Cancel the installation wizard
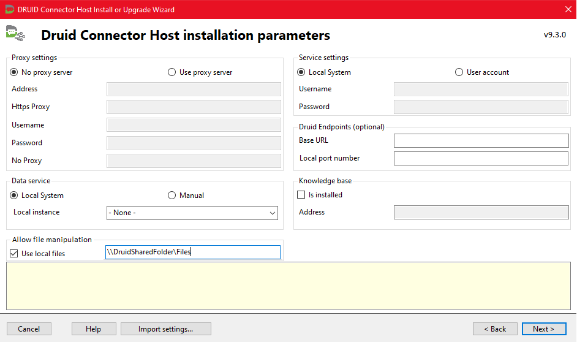The height and width of the screenshot is (342, 577). [29, 329]
